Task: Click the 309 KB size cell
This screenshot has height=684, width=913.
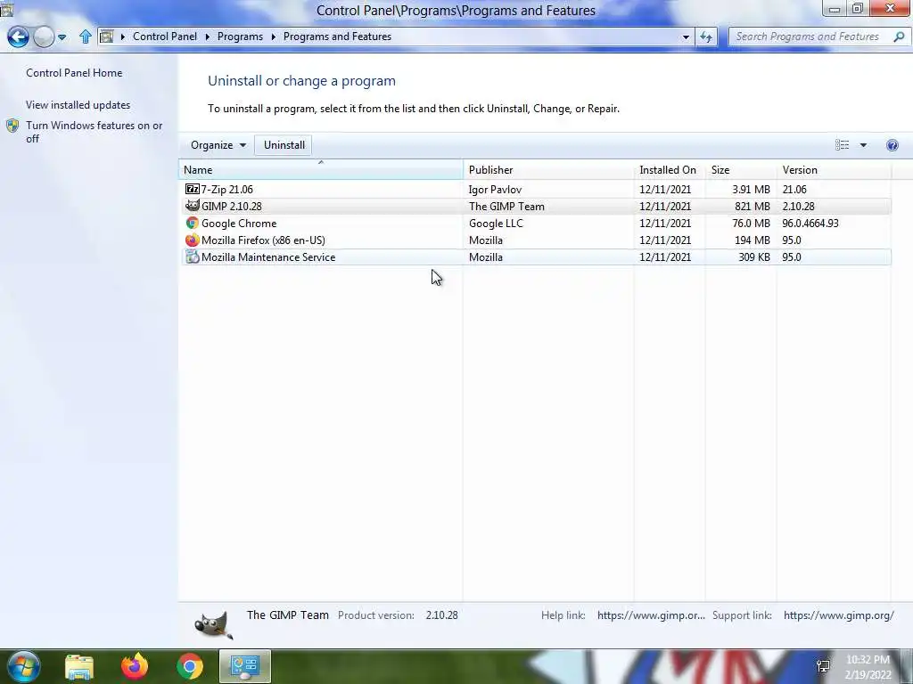Action: pos(754,257)
